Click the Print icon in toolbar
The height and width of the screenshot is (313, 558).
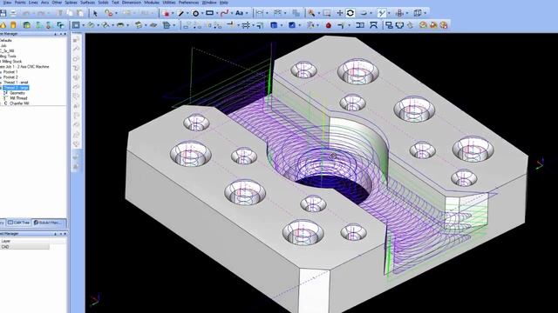click(x=13, y=13)
